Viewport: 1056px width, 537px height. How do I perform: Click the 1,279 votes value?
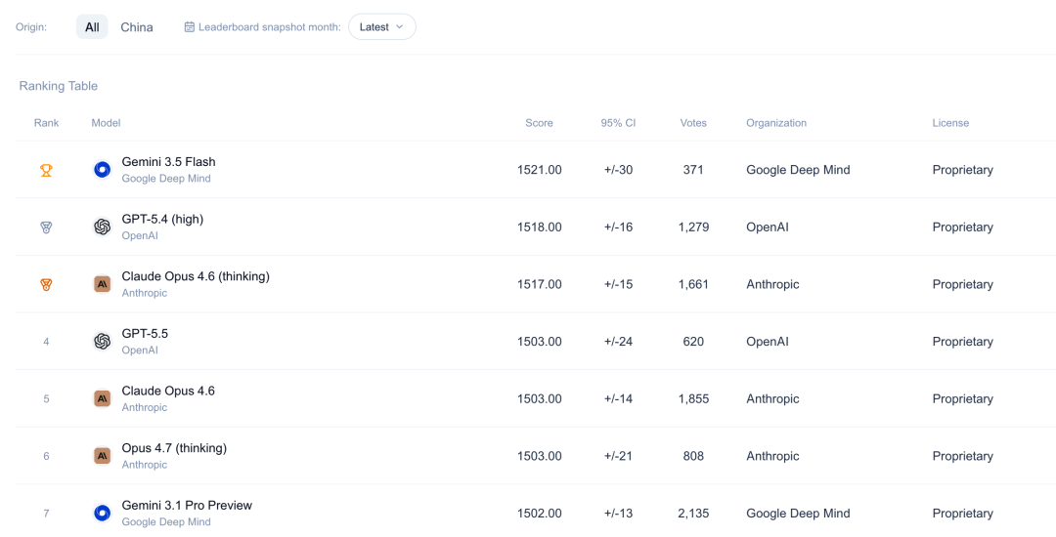click(x=693, y=227)
